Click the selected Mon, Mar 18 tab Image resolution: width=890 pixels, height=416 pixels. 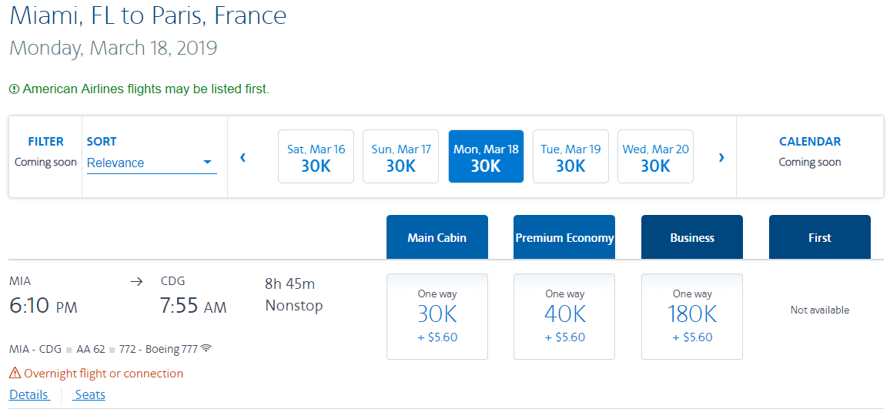click(486, 156)
